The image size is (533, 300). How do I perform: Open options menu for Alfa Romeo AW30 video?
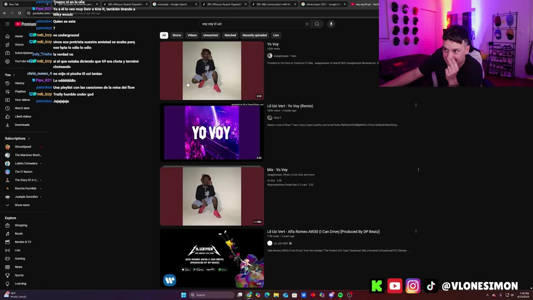point(416,231)
